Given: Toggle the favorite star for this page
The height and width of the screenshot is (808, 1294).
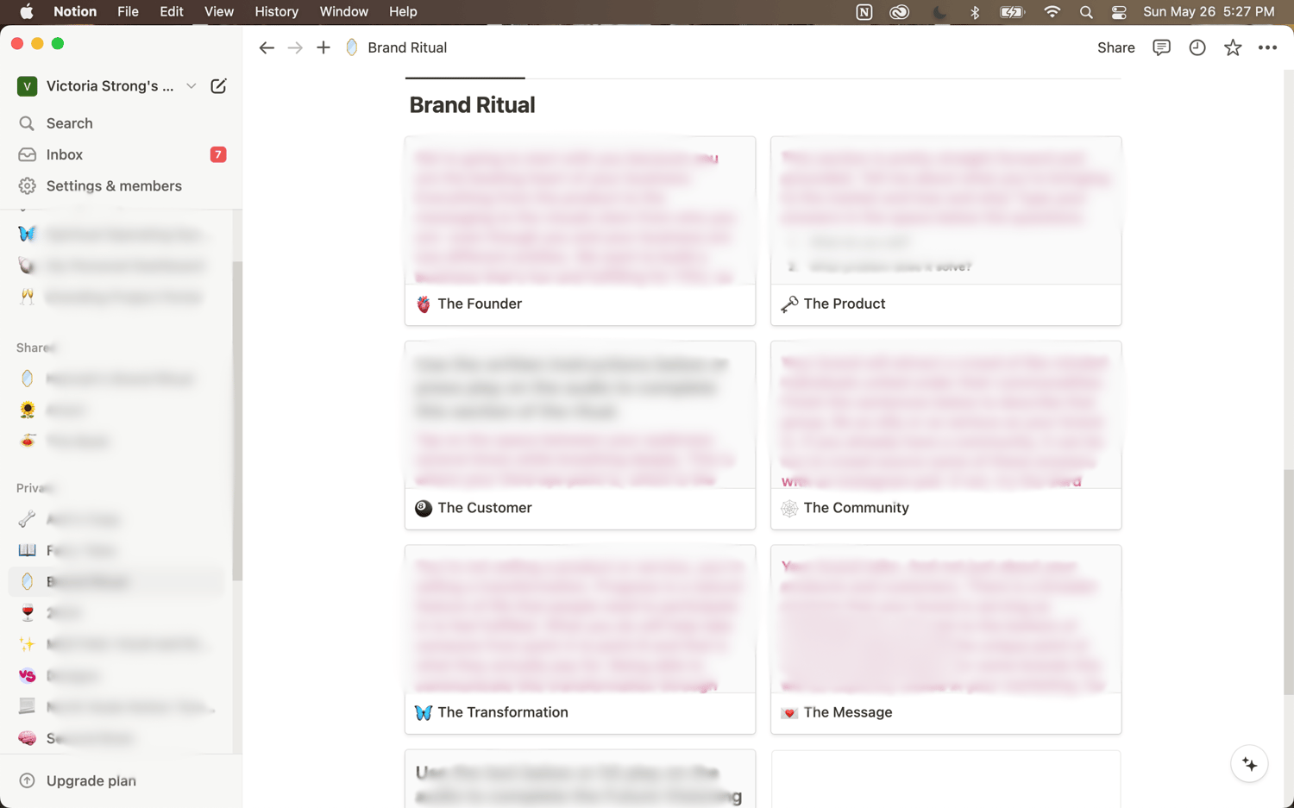Looking at the screenshot, I should pos(1233,47).
